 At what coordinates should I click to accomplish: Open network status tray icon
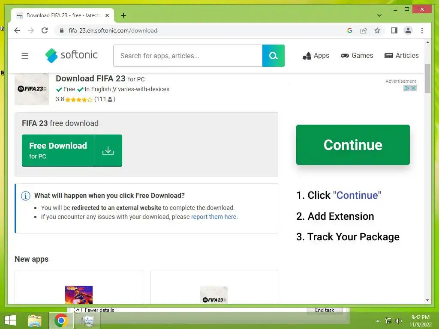tap(388, 321)
